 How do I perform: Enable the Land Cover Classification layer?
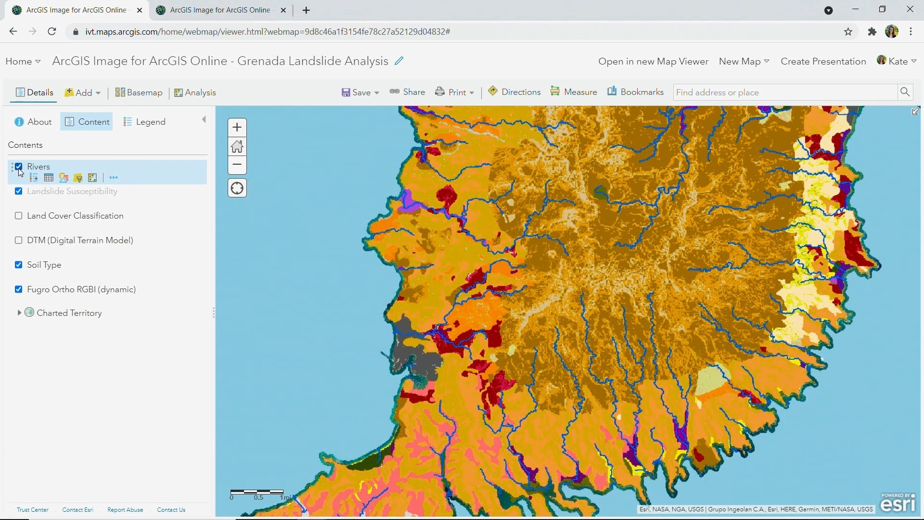tap(18, 216)
